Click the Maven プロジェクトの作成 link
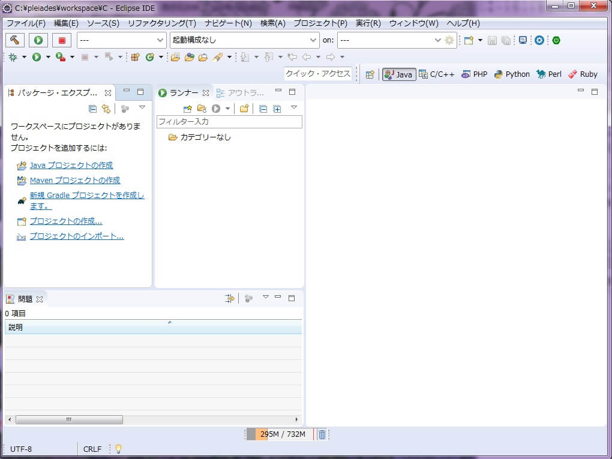612x459 pixels. coord(75,181)
